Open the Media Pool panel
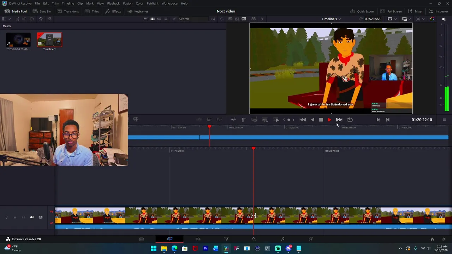The height and width of the screenshot is (254, 452). (16, 11)
